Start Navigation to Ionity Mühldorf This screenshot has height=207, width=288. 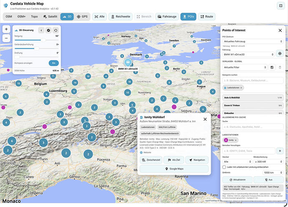coord(197,160)
